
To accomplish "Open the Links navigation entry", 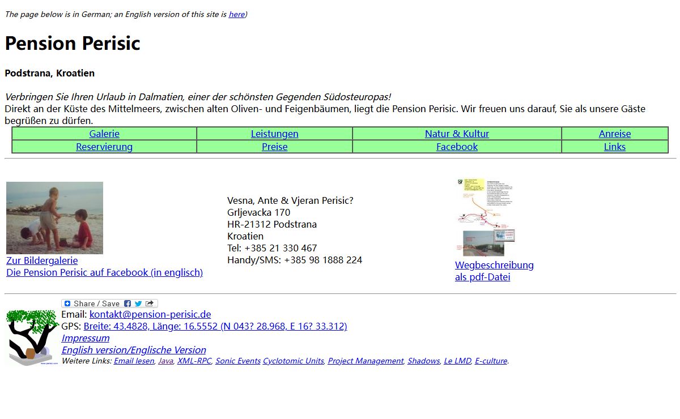I will [x=615, y=147].
